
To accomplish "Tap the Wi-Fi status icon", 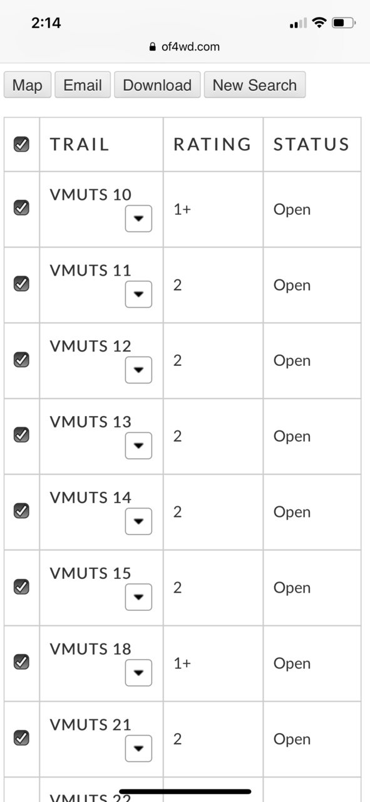I will (x=319, y=23).
